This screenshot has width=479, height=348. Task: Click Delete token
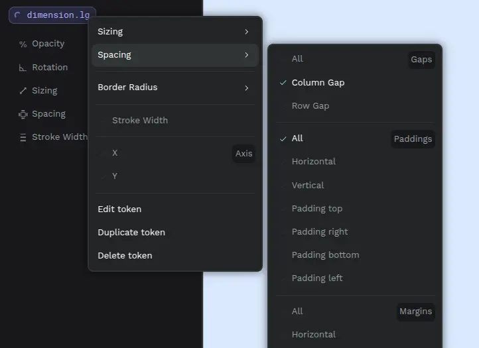[125, 256]
